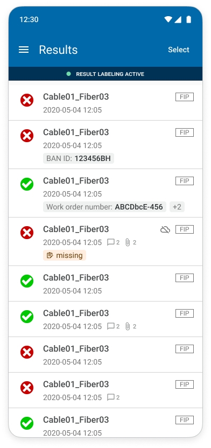Open comments icon on missing-tag result
Screen dimensions: 211x448
click(114, 242)
